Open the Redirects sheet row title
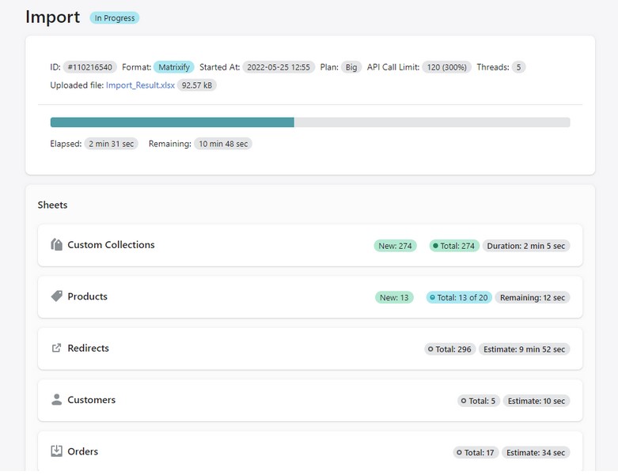The image size is (618, 475). (x=89, y=348)
